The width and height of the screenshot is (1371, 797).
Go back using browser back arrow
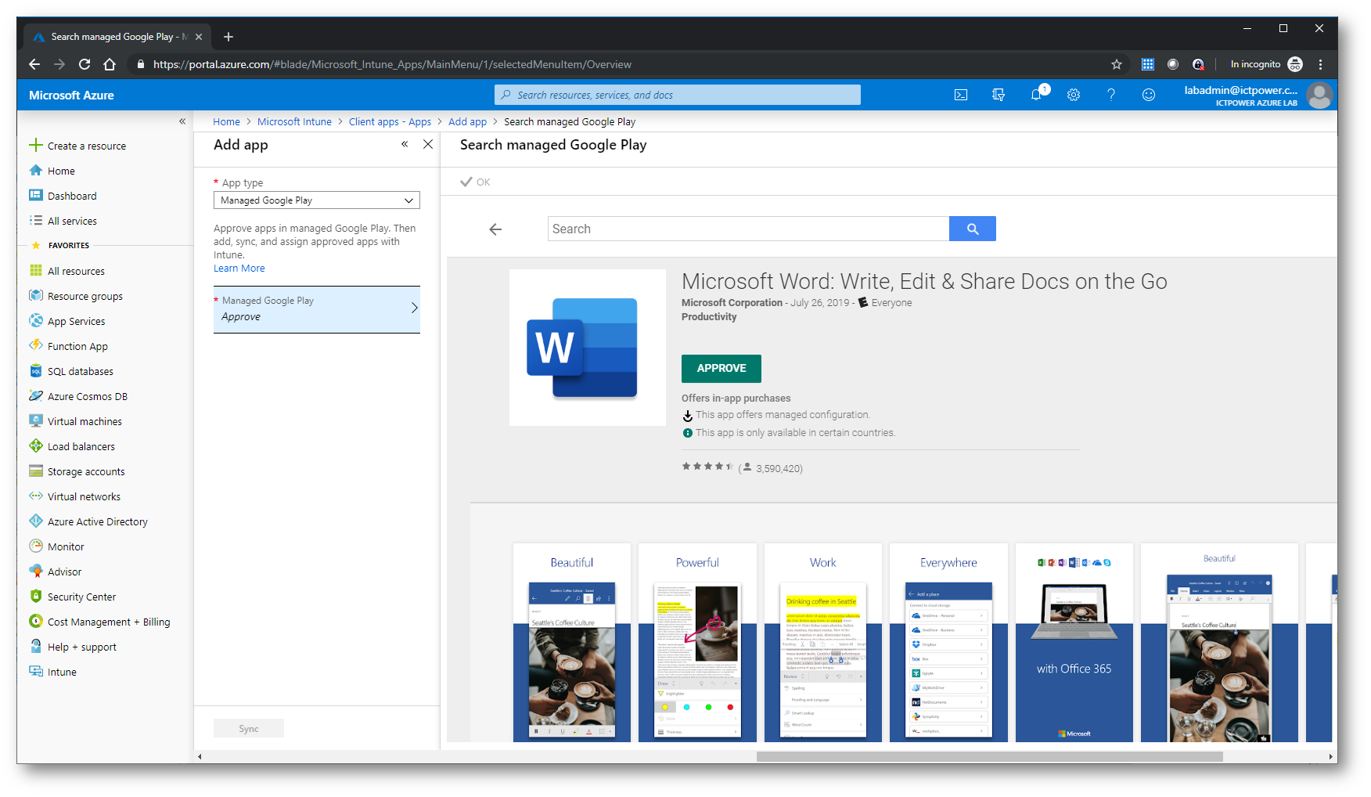(x=34, y=64)
